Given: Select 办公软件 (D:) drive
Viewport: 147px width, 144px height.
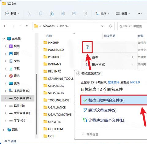Looking at the screenshot, I should pos(17,98).
